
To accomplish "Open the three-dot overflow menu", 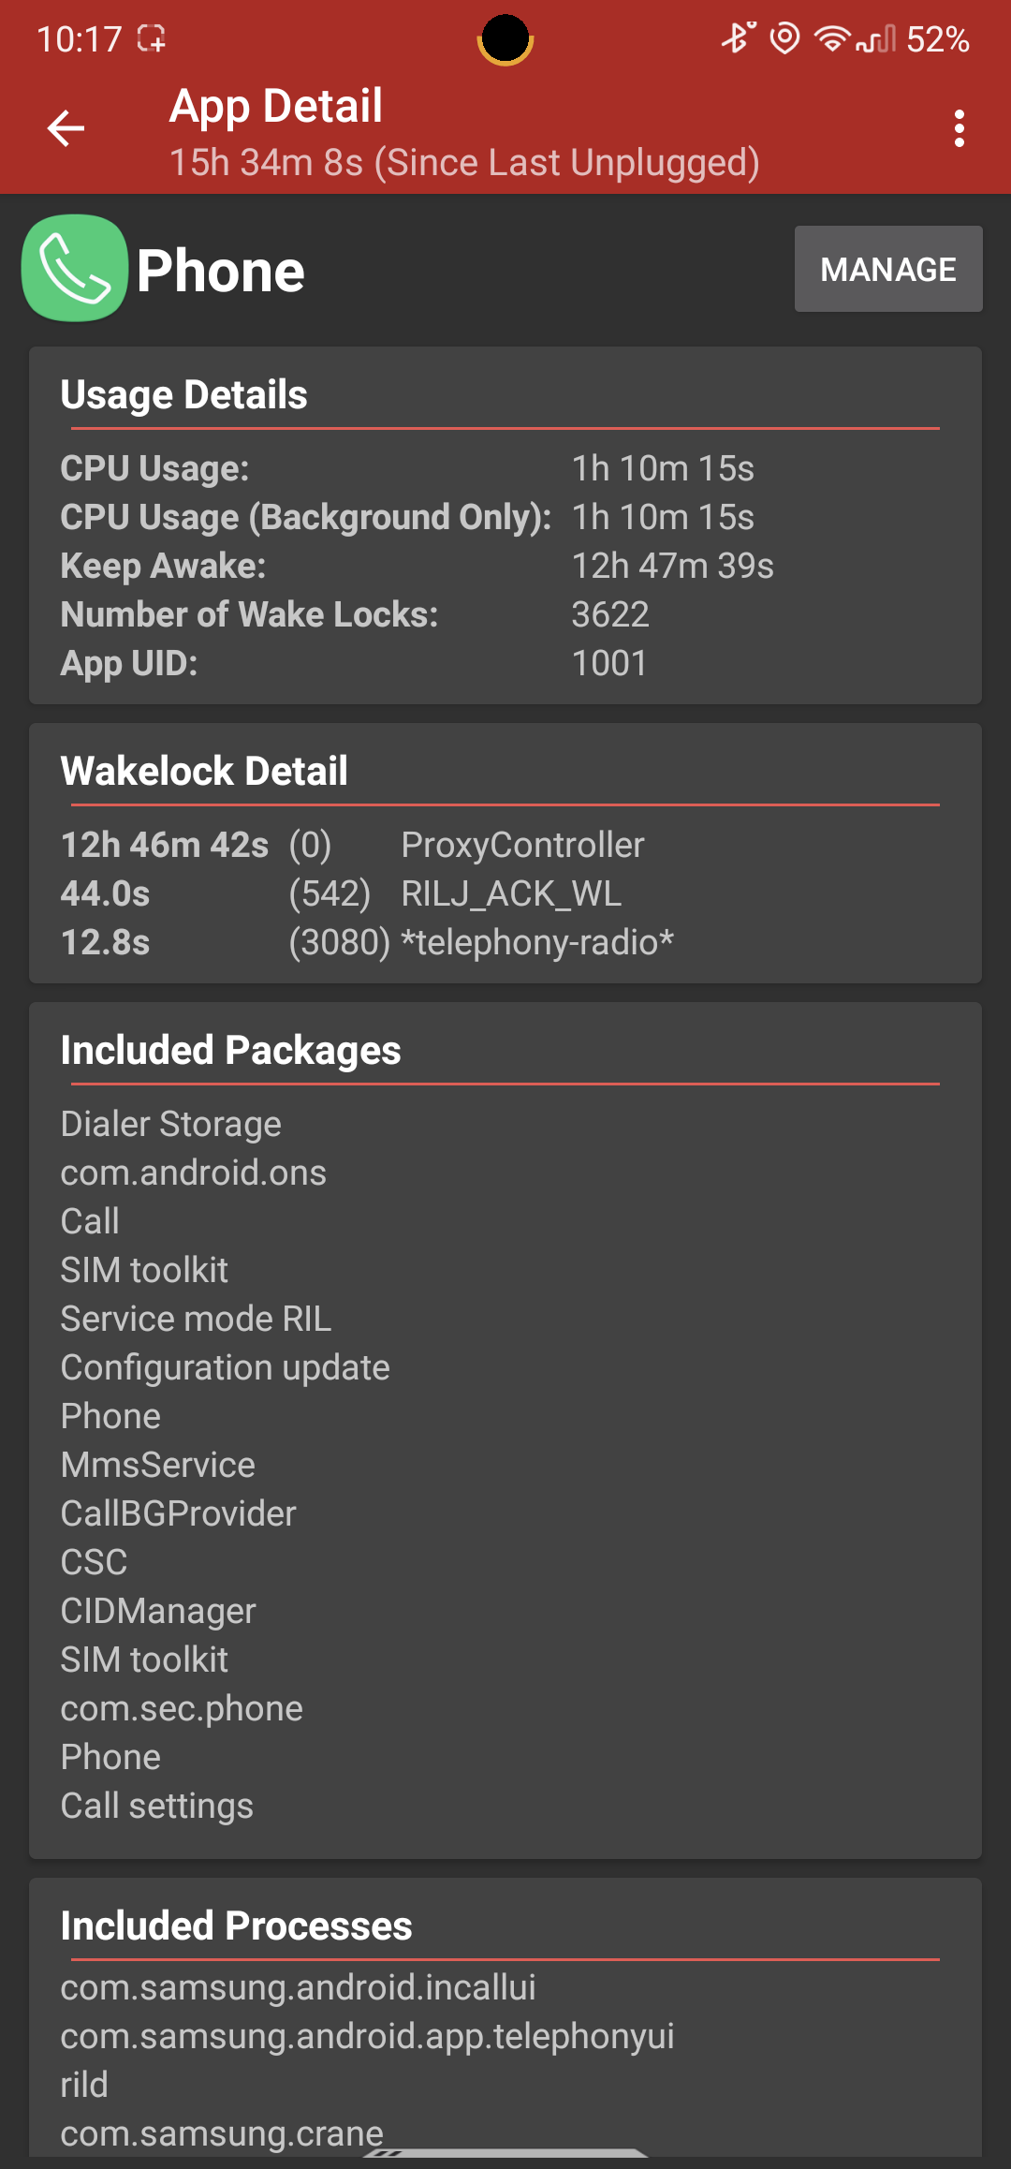I will (959, 128).
